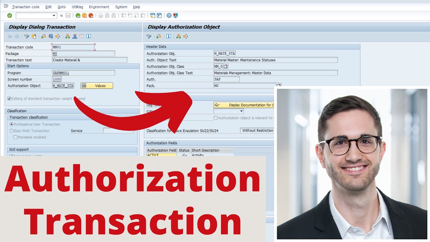
Task: Click the Display/Change icon in Dialog Transaction toolbar
Action: point(27,36)
